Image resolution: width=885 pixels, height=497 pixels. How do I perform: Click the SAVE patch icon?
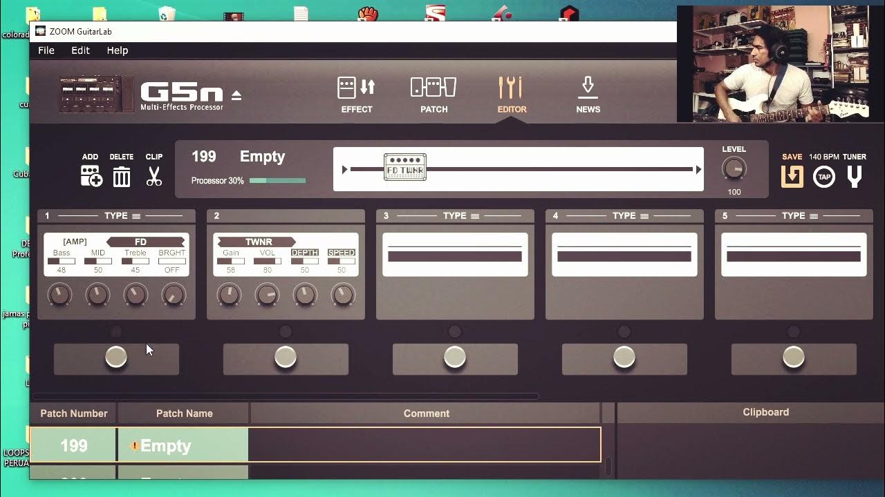792,177
